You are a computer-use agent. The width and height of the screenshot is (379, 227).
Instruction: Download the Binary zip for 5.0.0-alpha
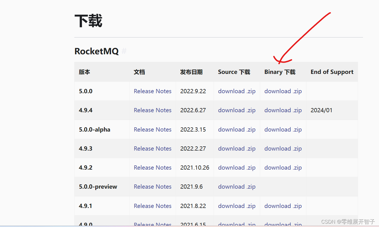click(x=283, y=129)
